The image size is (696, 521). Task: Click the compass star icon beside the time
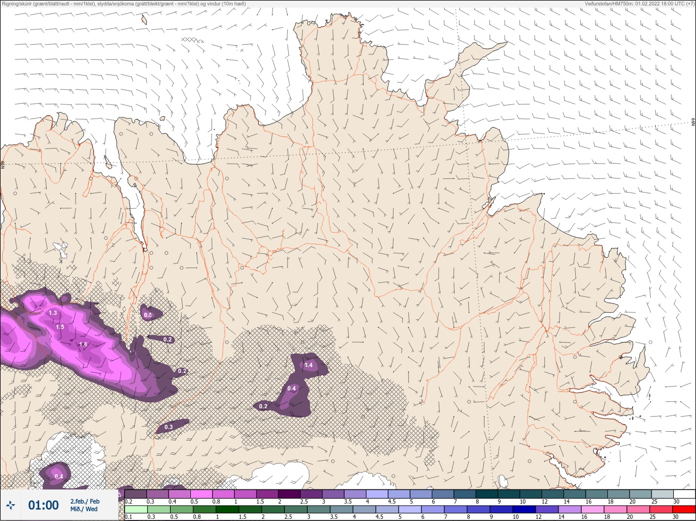tap(10, 505)
